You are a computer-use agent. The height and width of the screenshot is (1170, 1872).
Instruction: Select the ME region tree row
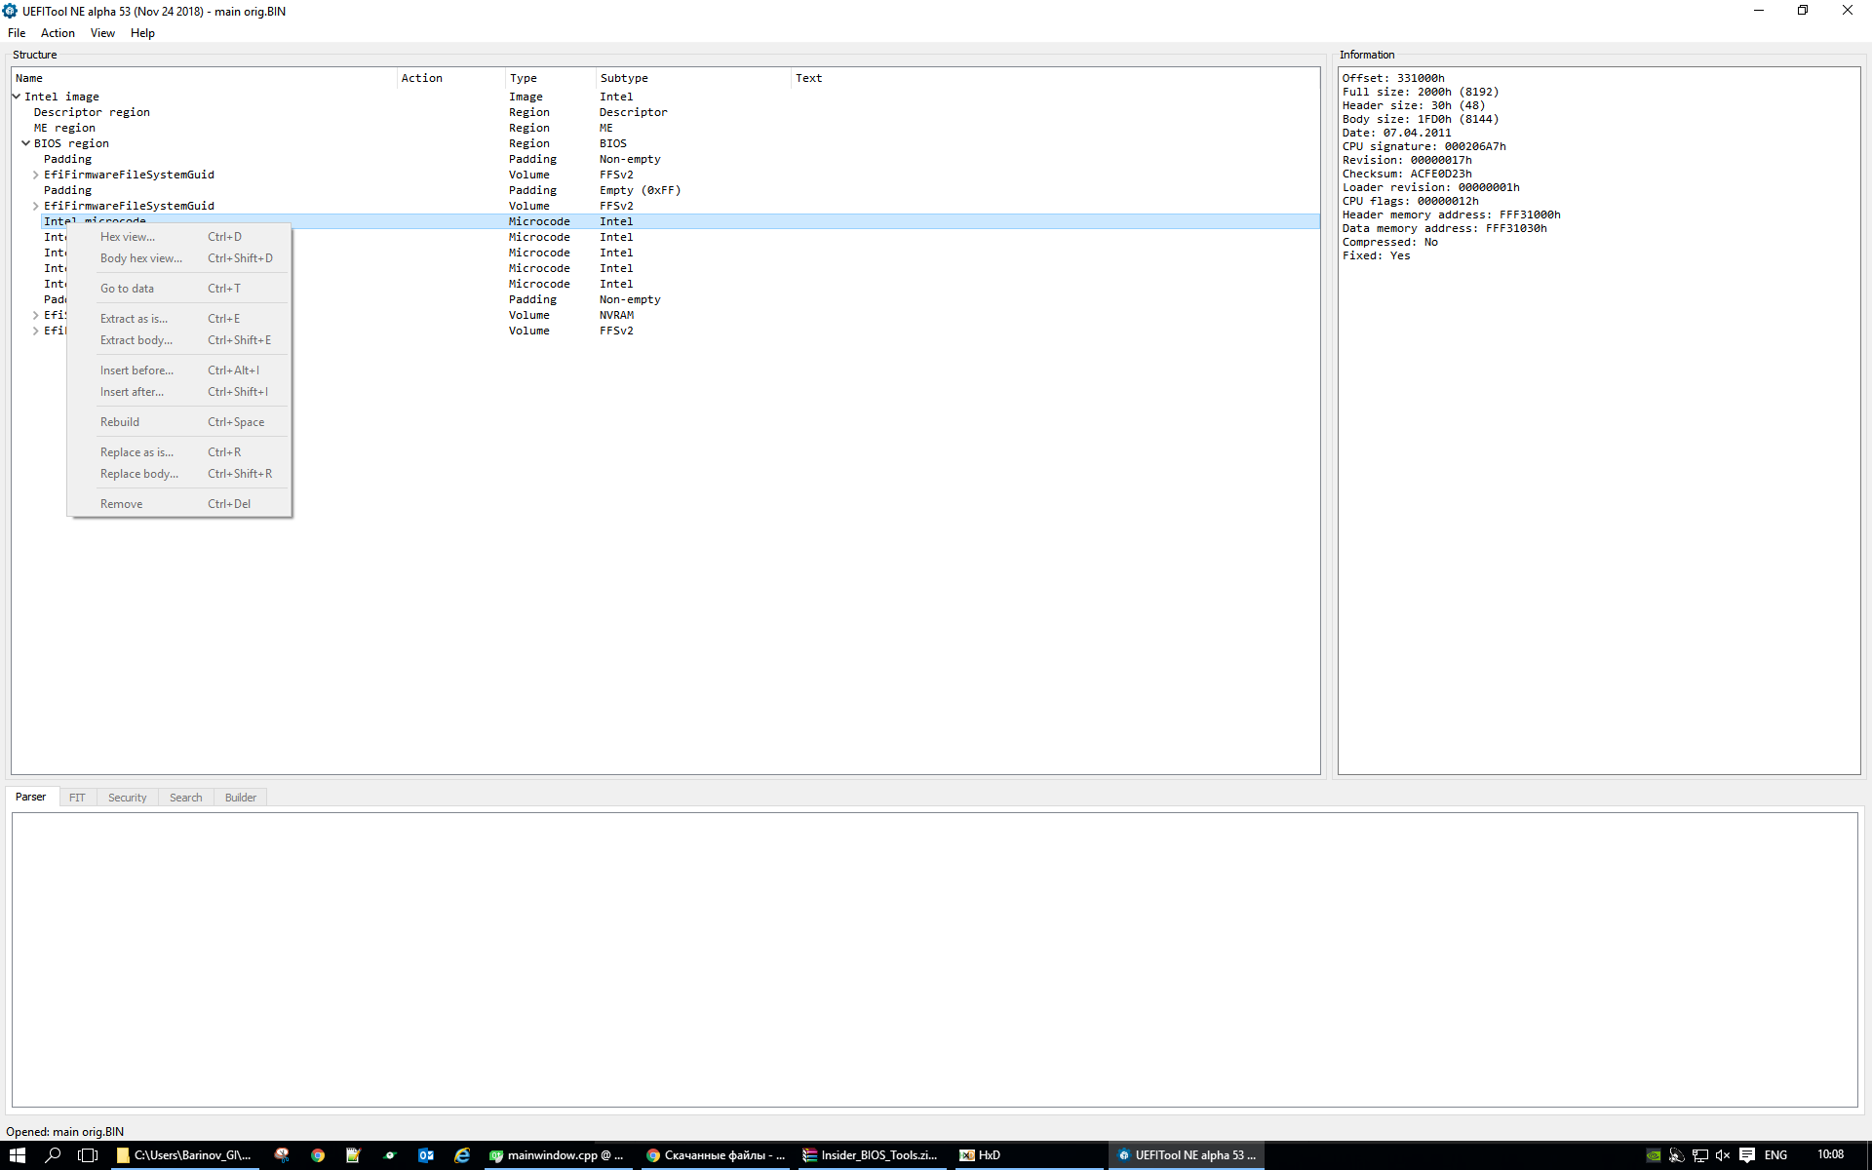(x=64, y=128)
